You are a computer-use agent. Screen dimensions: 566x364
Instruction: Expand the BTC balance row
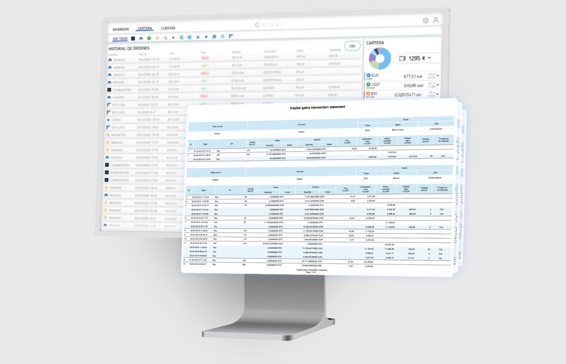(x=438, y=95)
